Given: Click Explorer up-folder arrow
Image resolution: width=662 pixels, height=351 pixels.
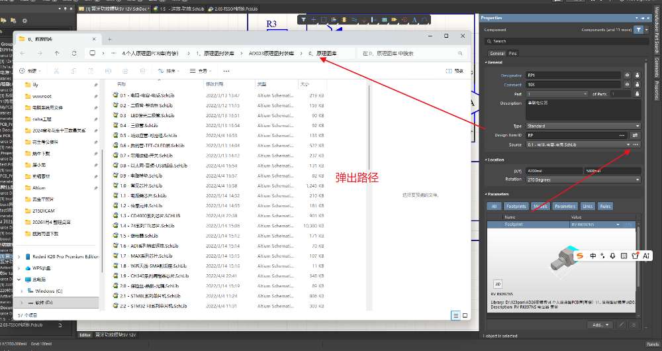Looking at the screenshot, I should pos(57,53).
